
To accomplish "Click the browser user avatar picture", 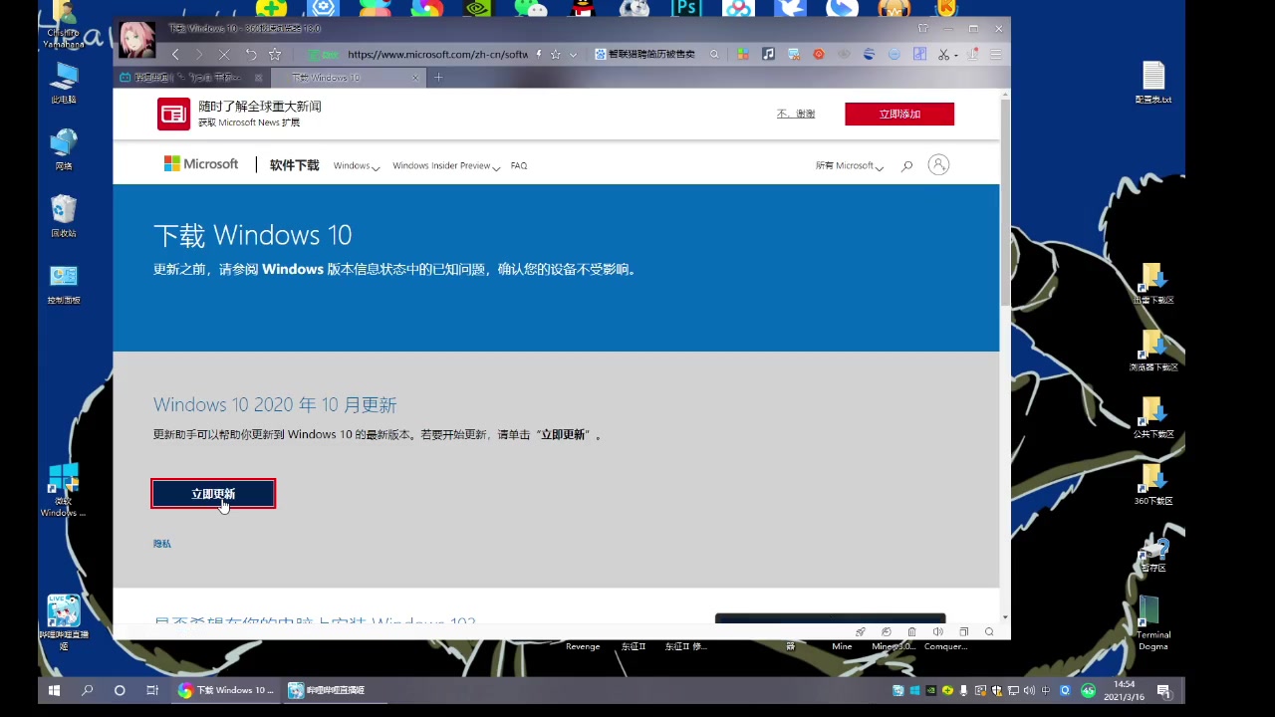I will click(x=136, y=40).
